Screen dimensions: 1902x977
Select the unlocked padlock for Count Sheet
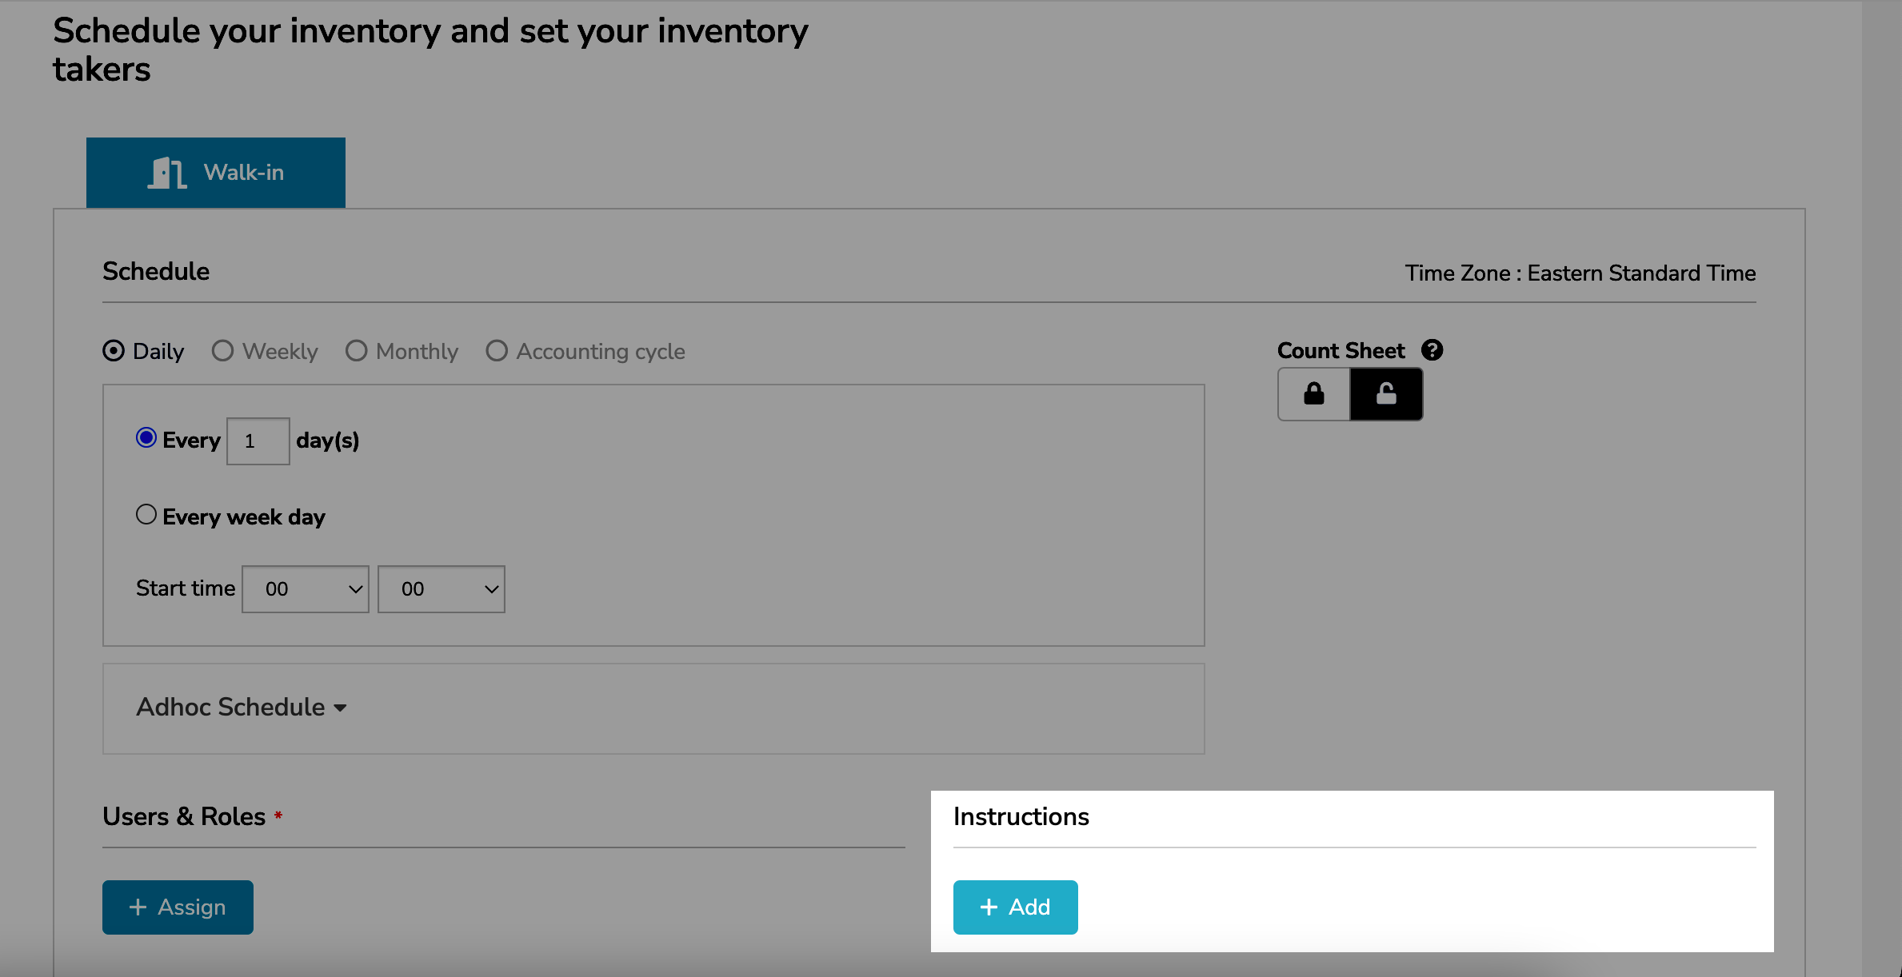click(1386, 393)
